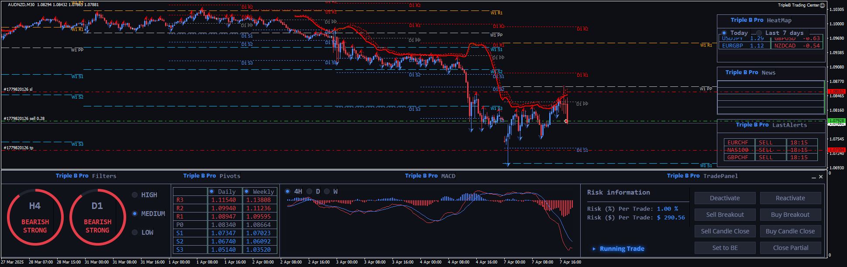Click the H4 bearish strong trend gauge
This screenshot has height=267, width=847.
[x=35, y=217]
